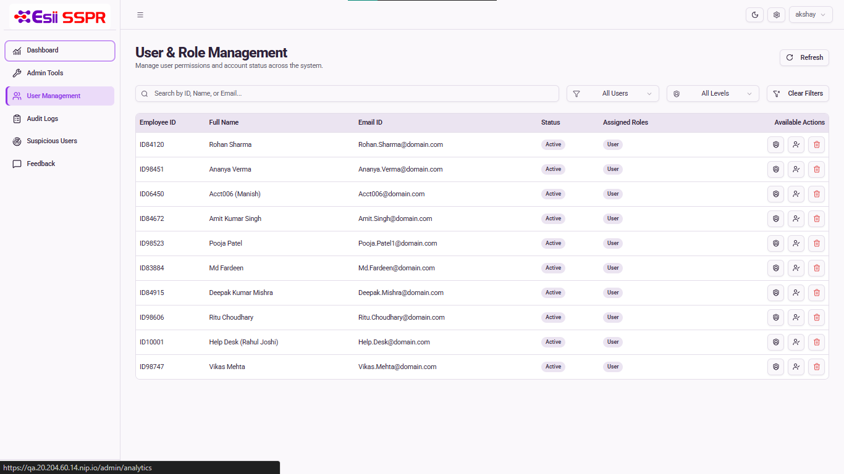Go to Dashboard in the sidebar
This screenshot has width=844, height=474.
60,51
